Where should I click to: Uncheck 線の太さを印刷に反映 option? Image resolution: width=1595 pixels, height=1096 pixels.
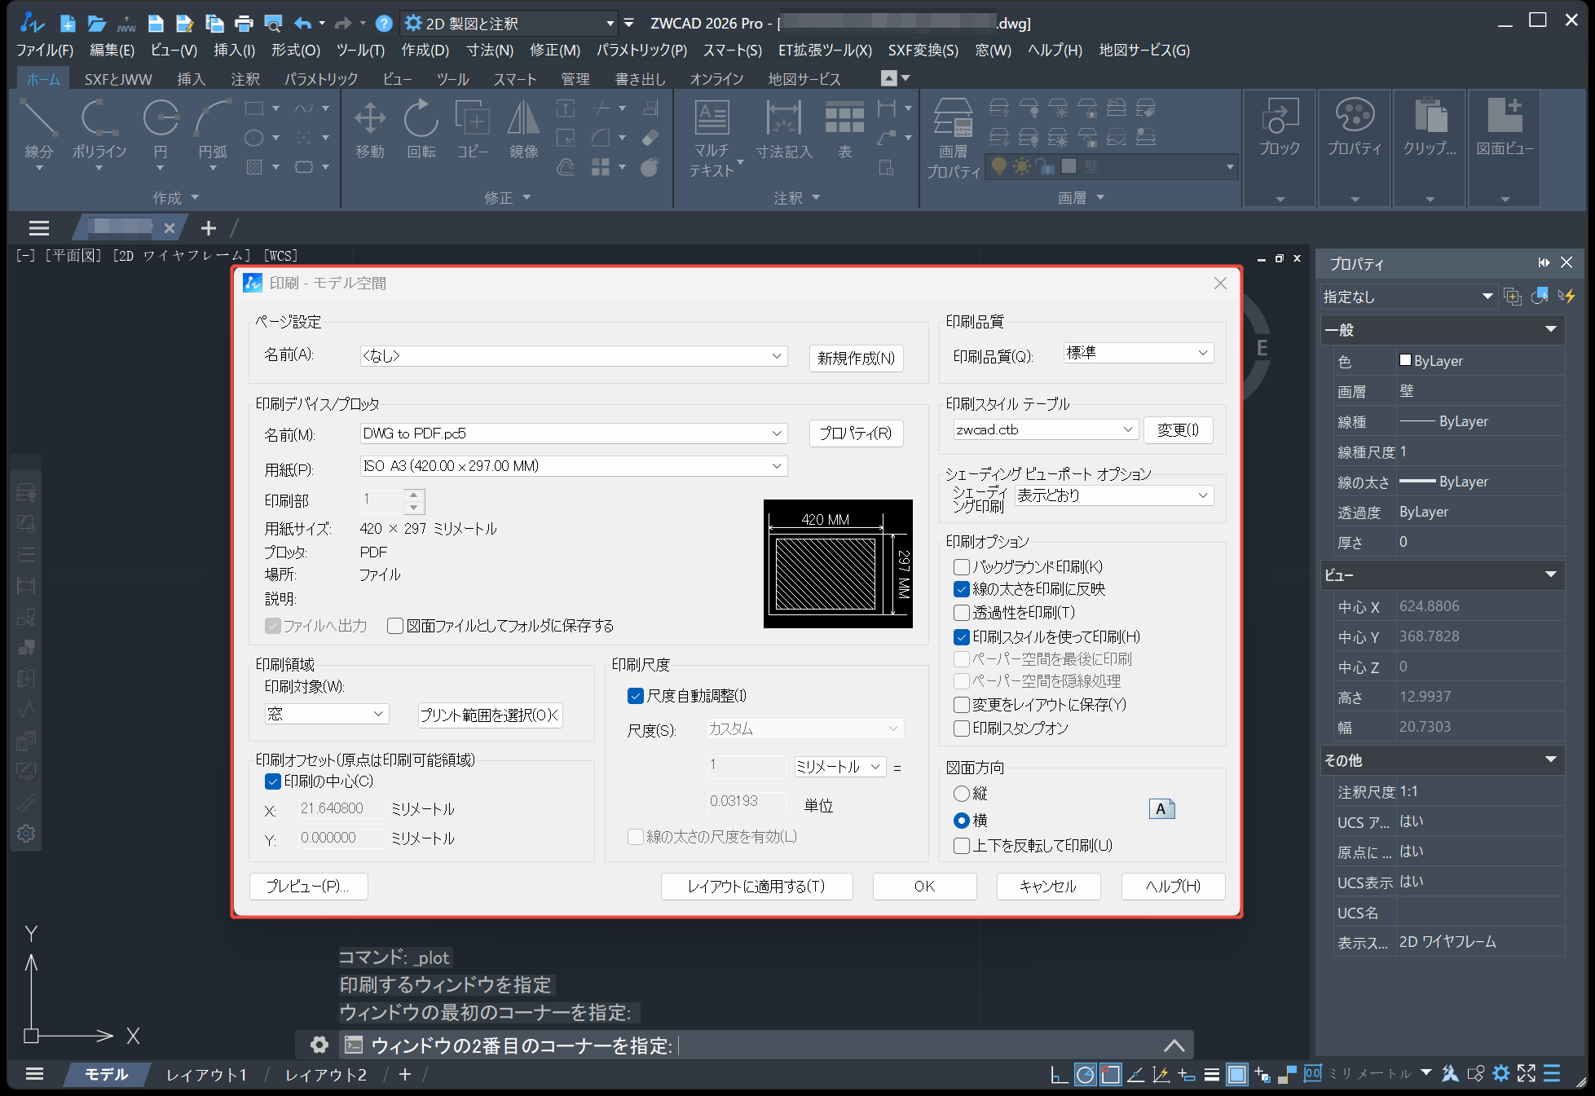pyautogui.click(x=961, y=589)
